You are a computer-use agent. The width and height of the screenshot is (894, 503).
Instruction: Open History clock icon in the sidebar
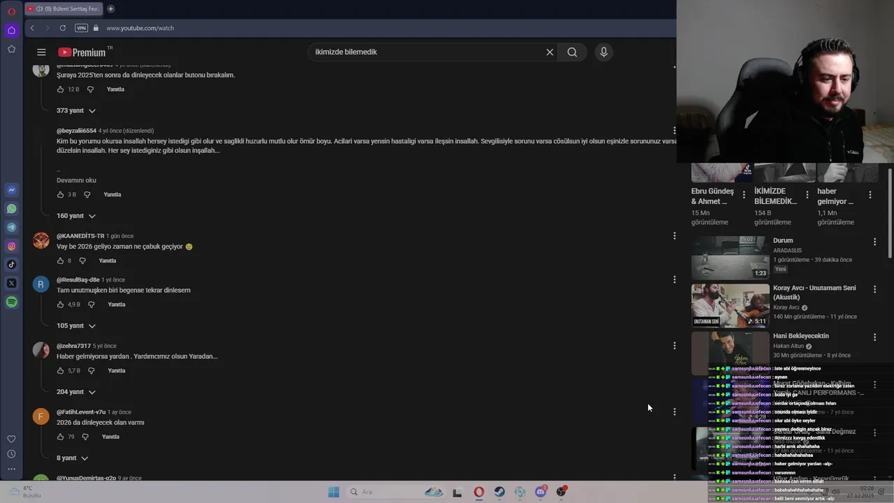tap(11, 454)
